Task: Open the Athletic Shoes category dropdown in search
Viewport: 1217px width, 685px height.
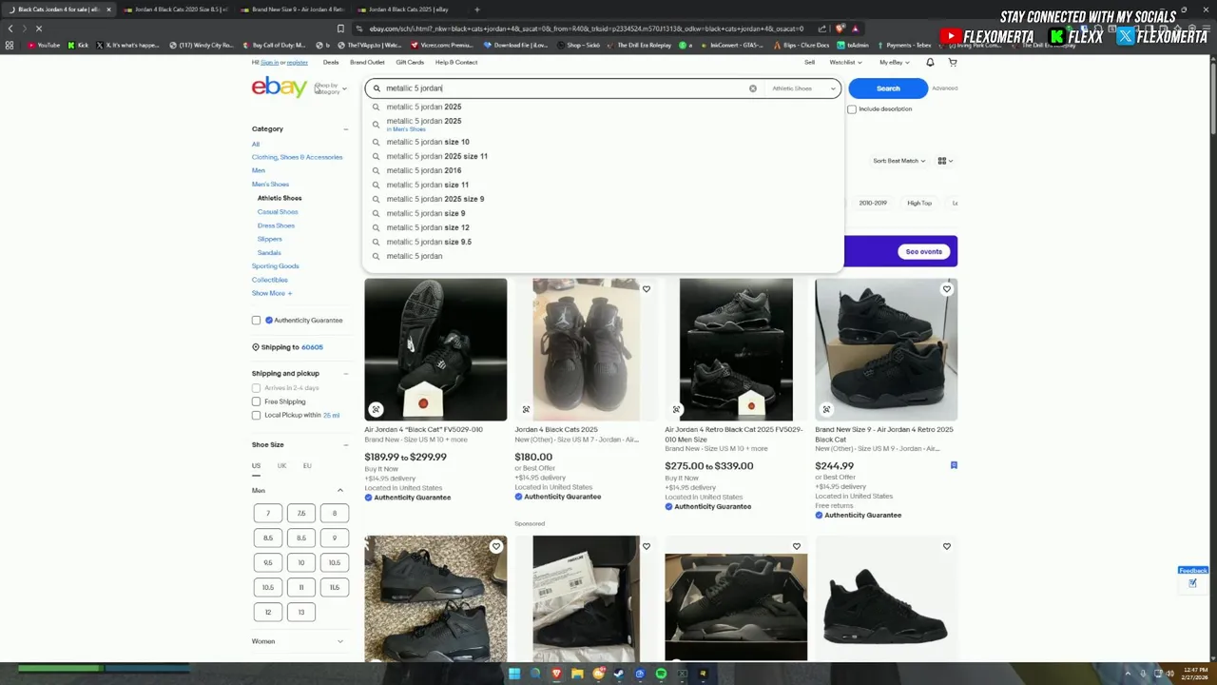Action: 803,88
